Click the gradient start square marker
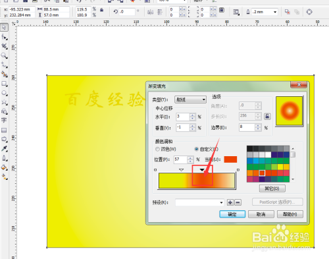Viewport: 329px width, 259px height. tap(155, 170)
